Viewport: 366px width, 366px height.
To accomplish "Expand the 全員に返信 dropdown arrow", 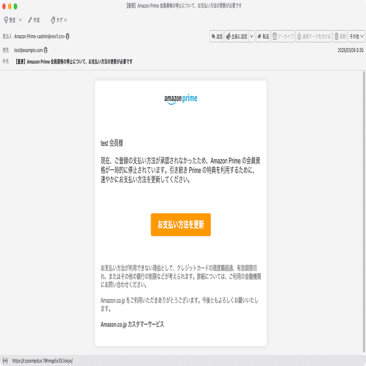I will [x=252, y=36].
